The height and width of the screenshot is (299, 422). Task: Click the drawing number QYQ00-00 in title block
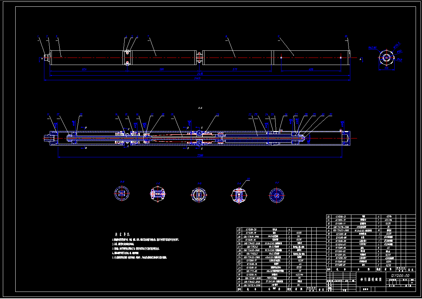coord(400,276)
